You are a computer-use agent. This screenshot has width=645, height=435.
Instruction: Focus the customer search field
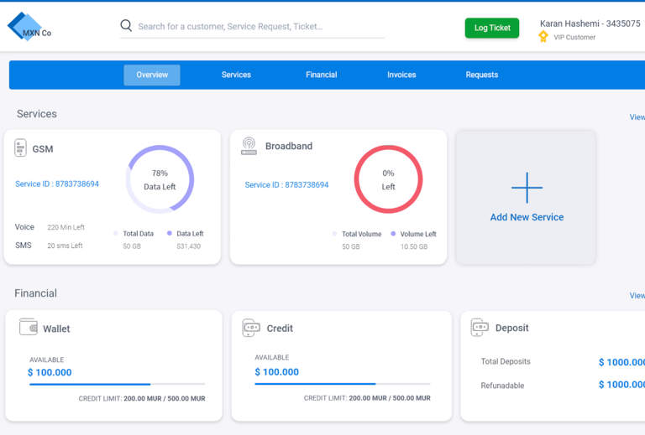pyautogui.click(x=252, y=27)
